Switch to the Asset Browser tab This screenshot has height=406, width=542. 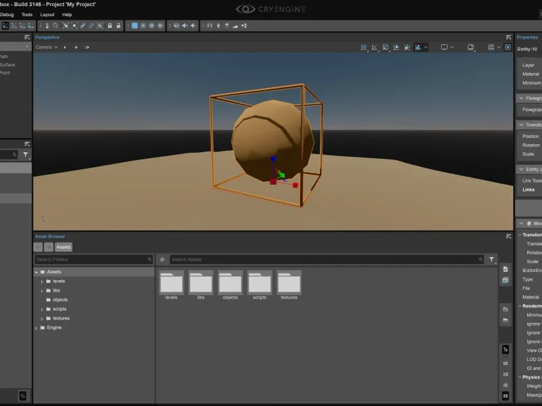50,236
